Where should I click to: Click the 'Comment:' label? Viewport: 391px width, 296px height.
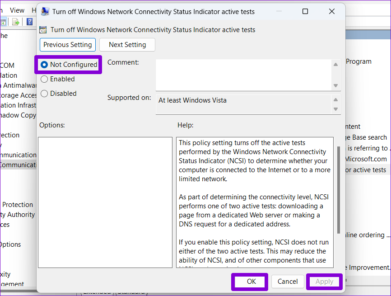pos(123,62)
